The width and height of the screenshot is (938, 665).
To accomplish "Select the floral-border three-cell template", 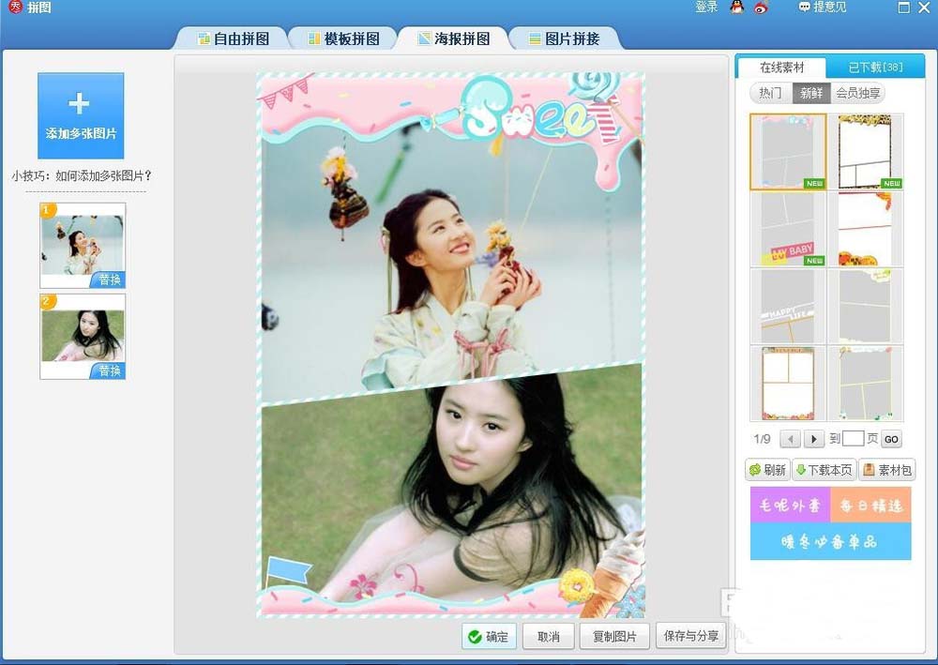I will (788, 384).
